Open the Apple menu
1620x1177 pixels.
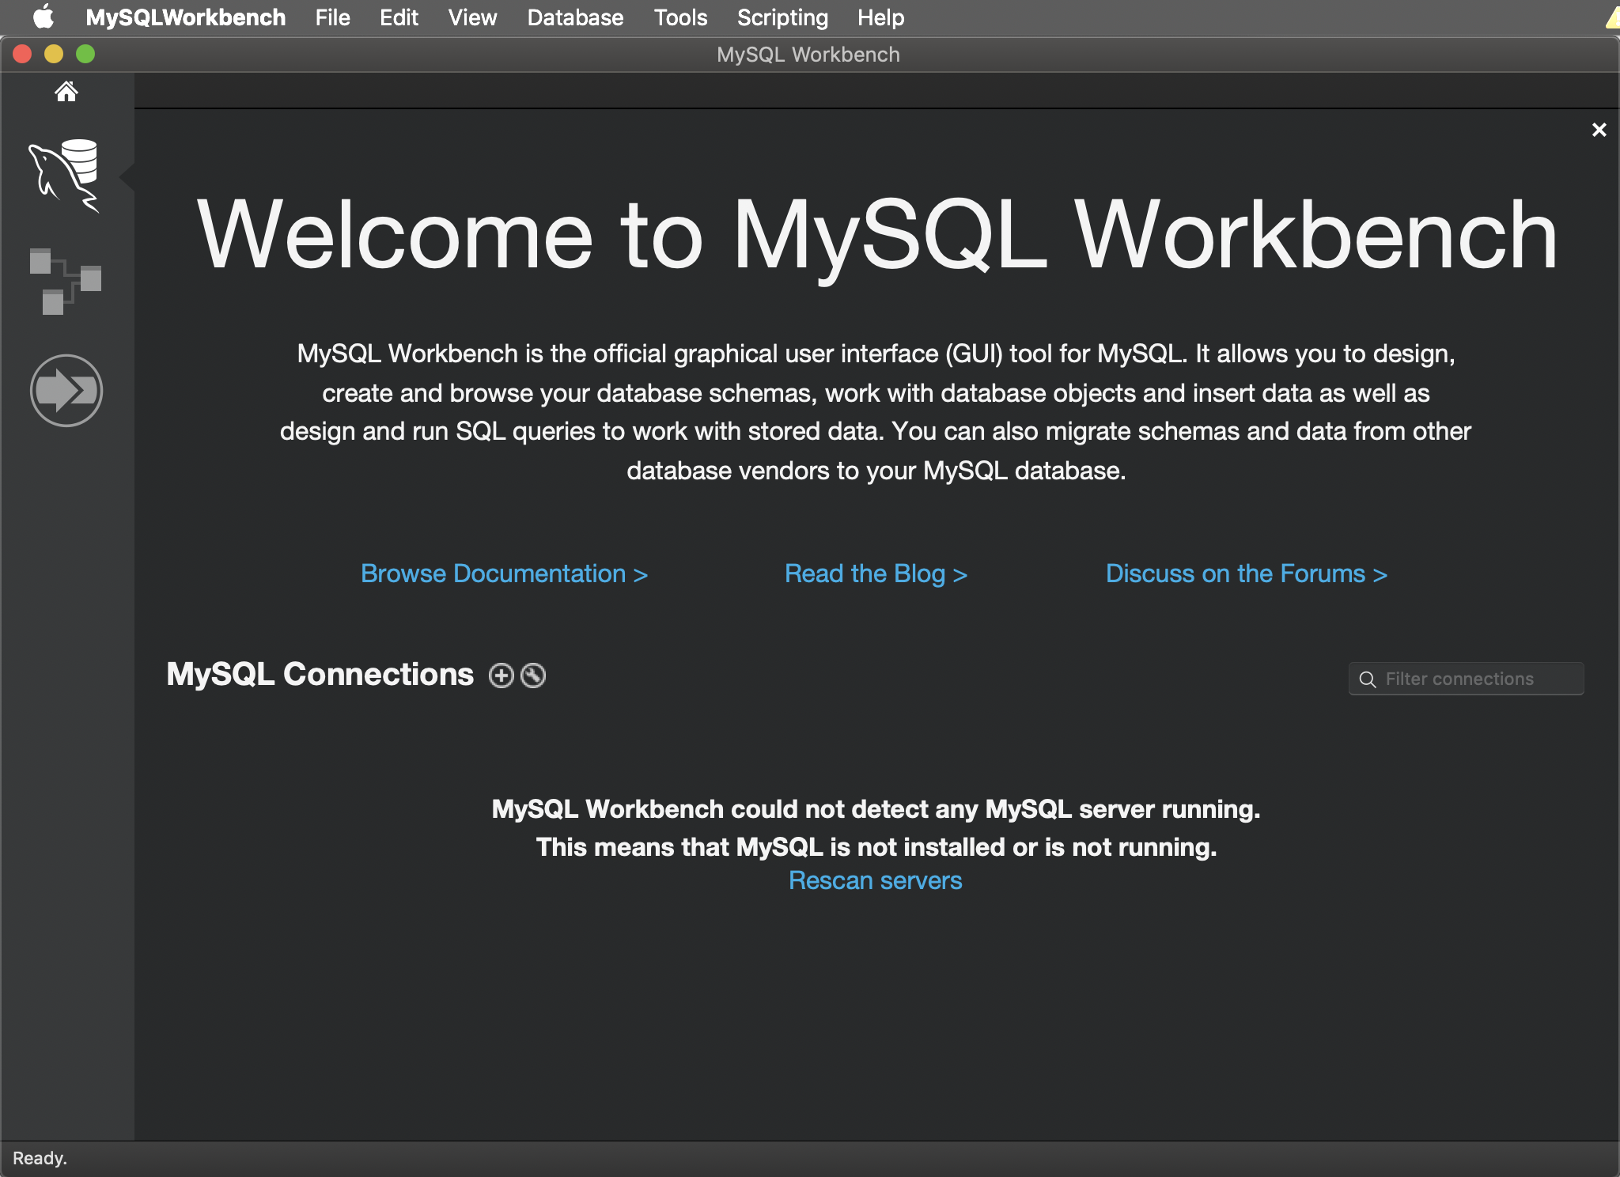click(45, 17)
